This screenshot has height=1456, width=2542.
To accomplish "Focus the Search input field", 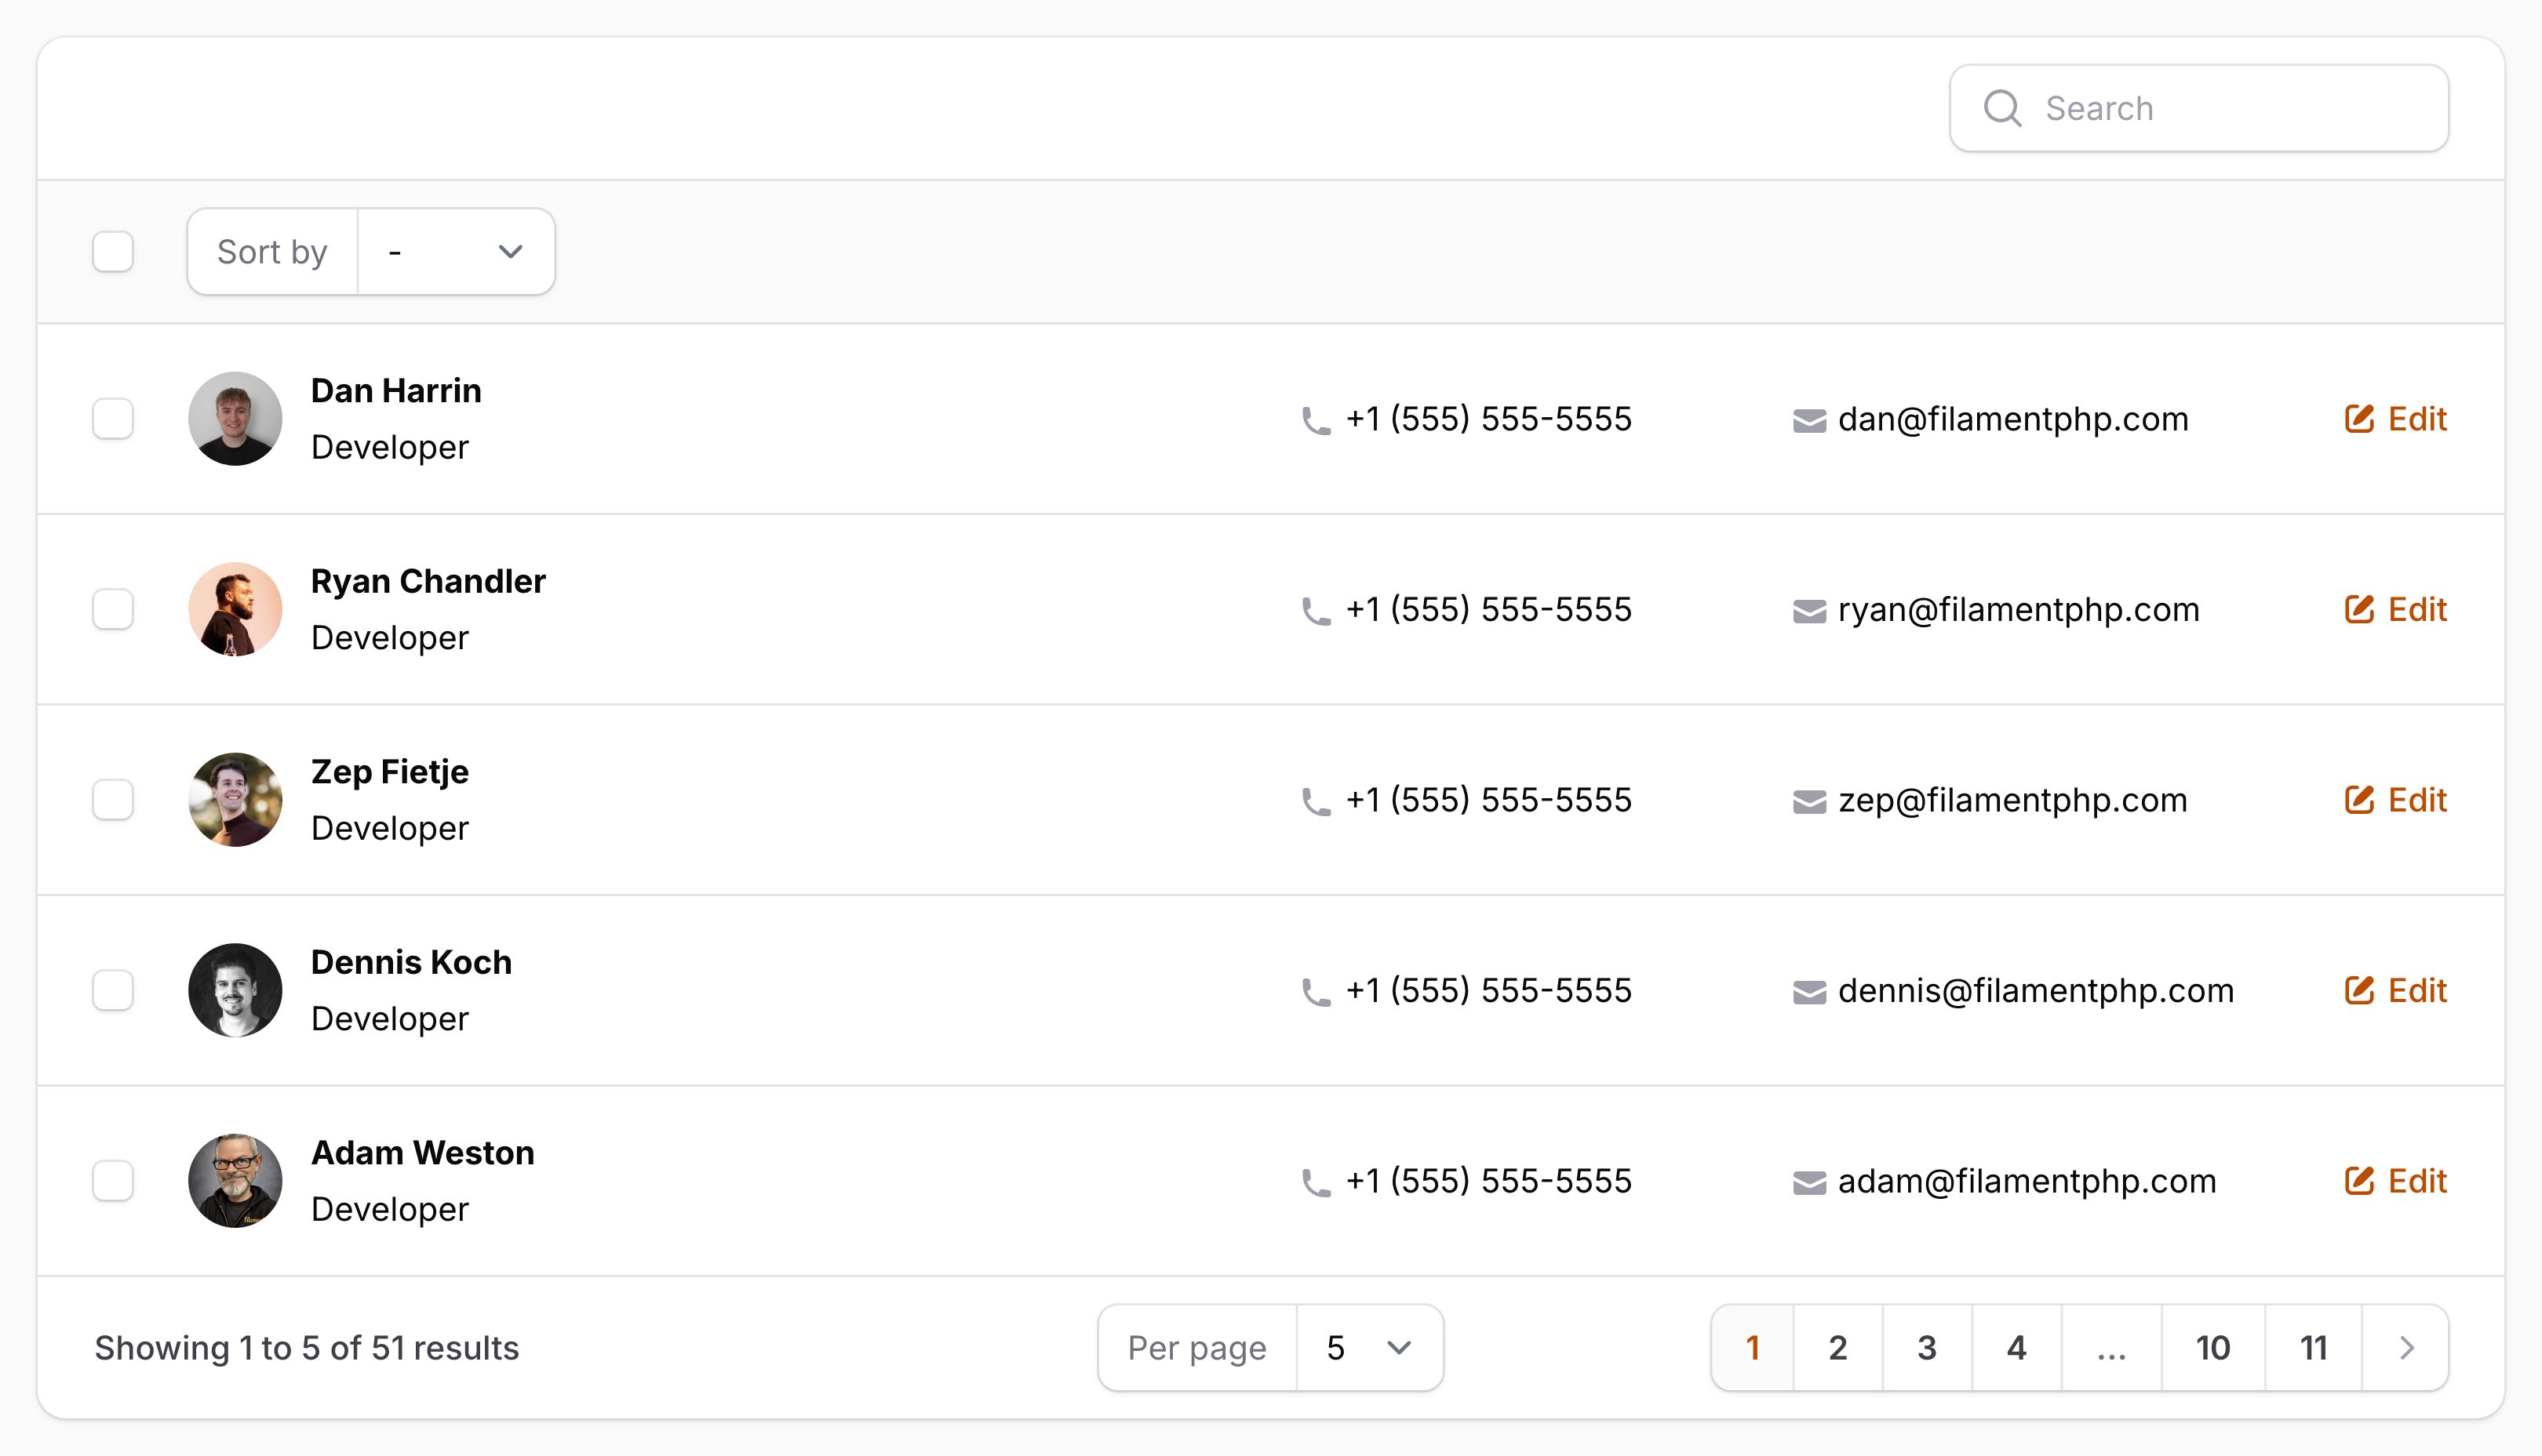I will pos(2199,108).
